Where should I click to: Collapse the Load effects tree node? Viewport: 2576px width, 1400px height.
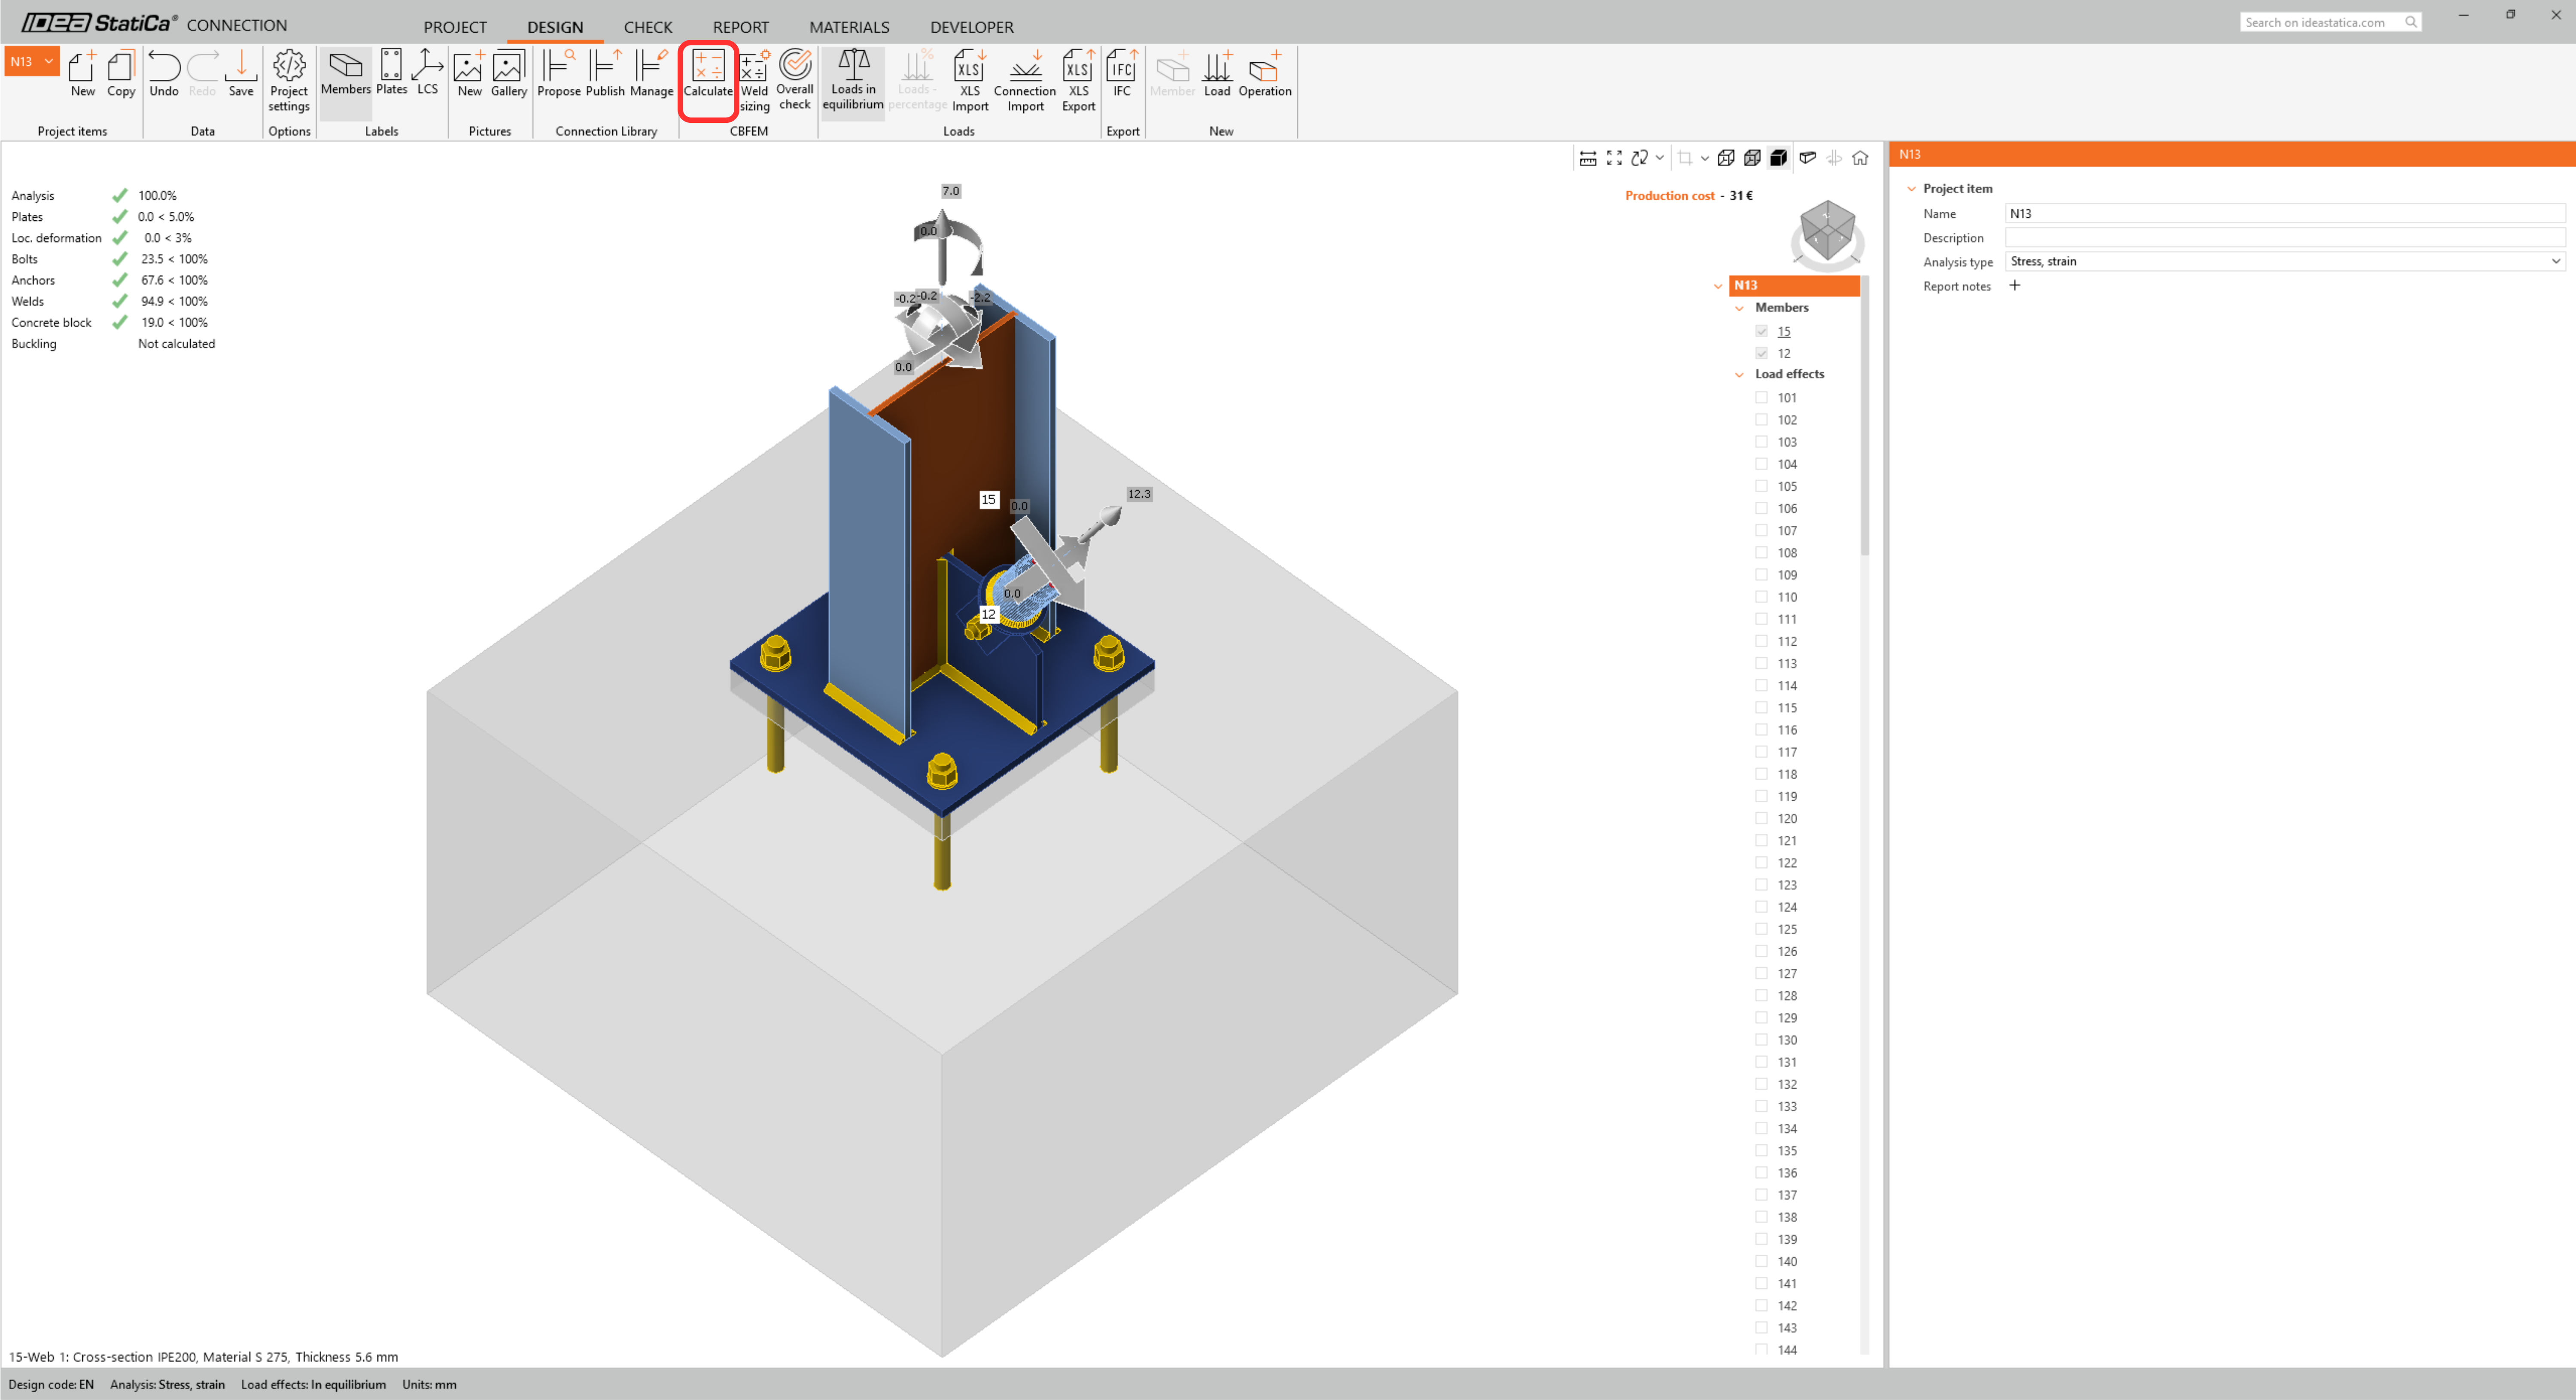(x=1739, y=374)
